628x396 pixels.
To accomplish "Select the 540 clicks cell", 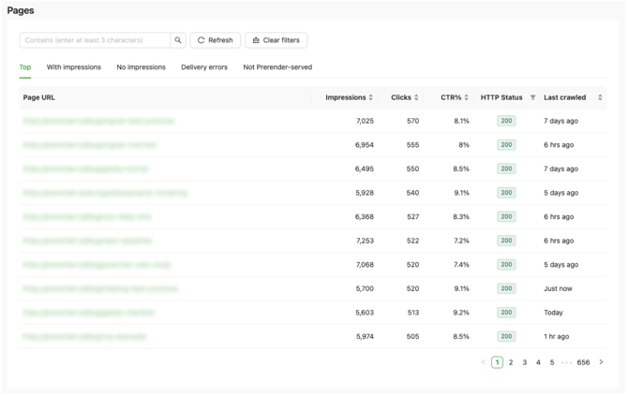I will coord(412,193).
